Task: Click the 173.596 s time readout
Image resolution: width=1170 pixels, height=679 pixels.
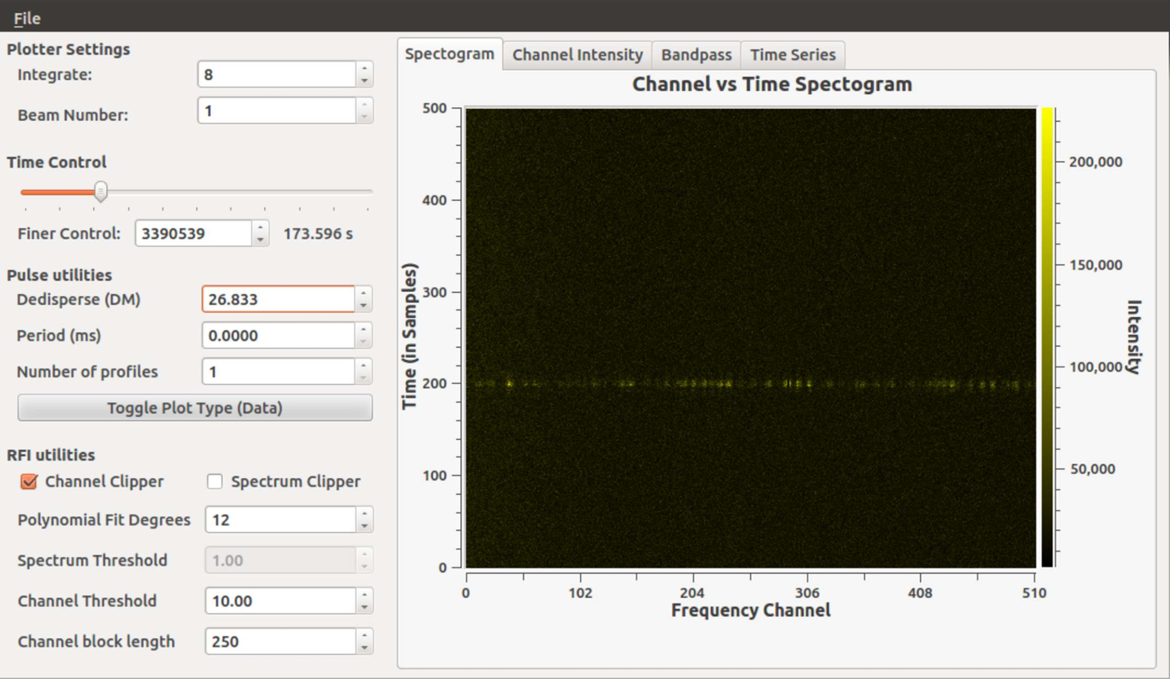Action: tap(318, 234)
